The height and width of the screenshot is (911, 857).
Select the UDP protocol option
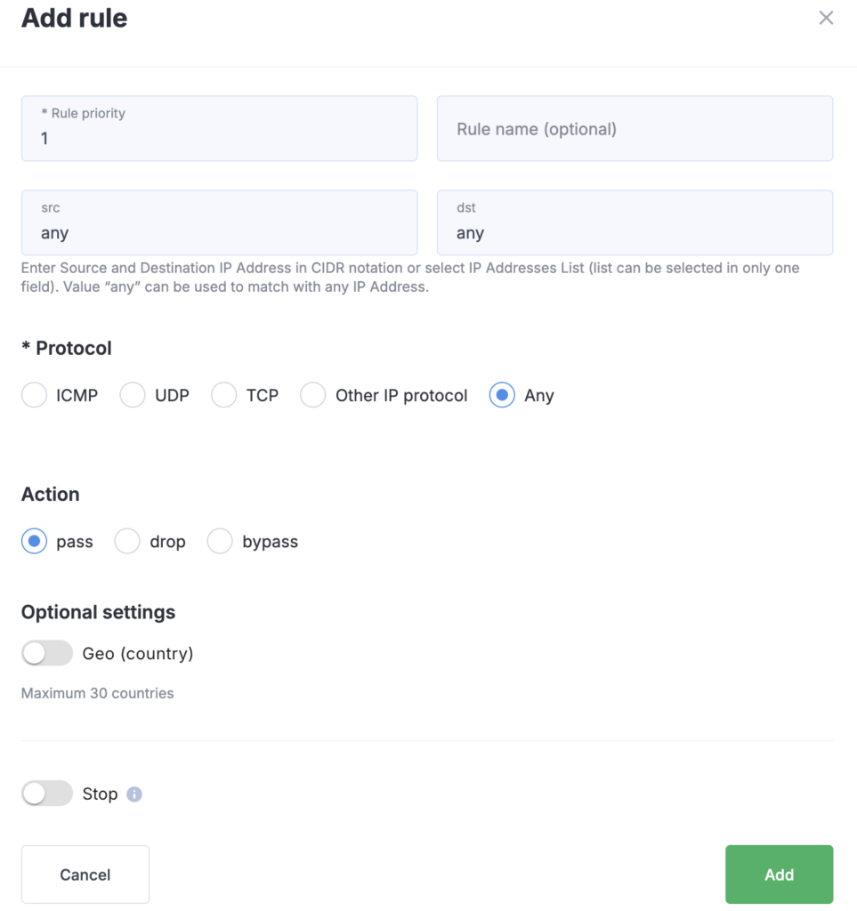(x=133, y=396)
